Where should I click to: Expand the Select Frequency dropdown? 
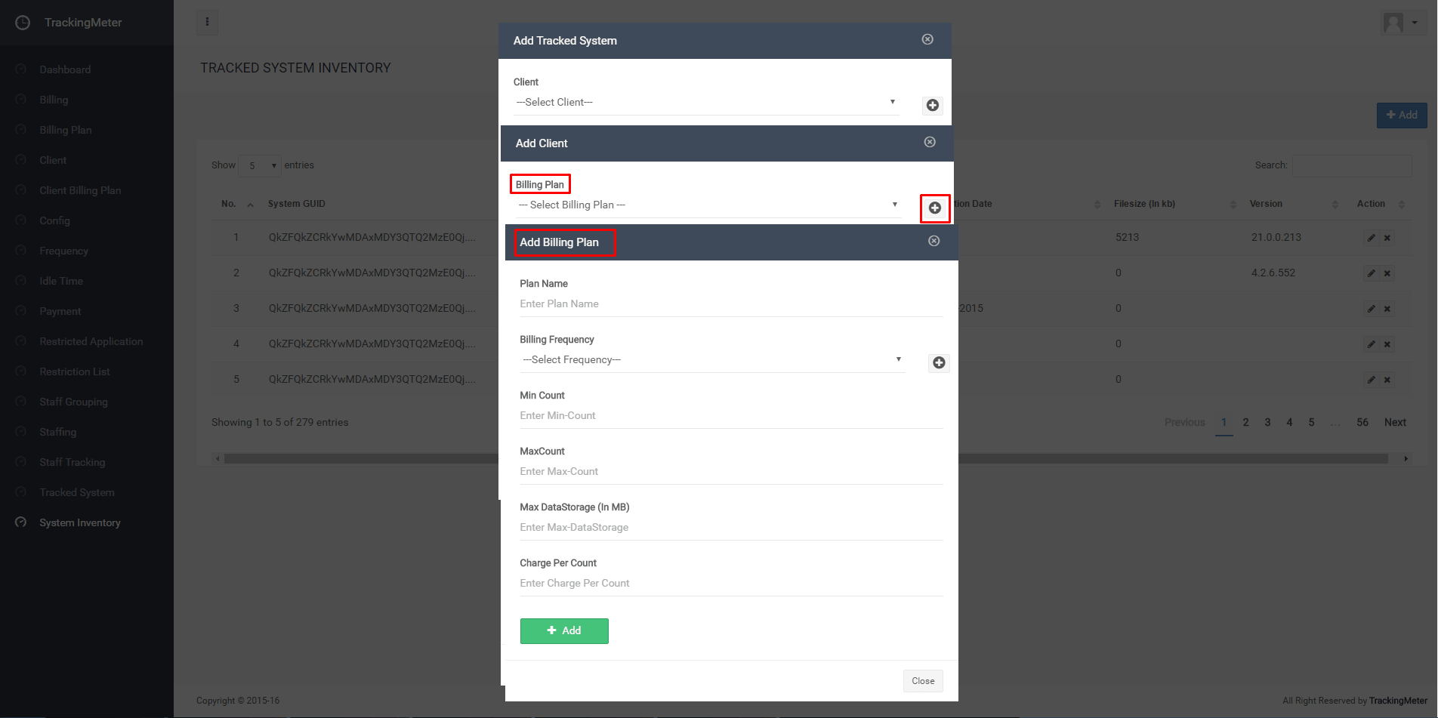tap(711, 360)
